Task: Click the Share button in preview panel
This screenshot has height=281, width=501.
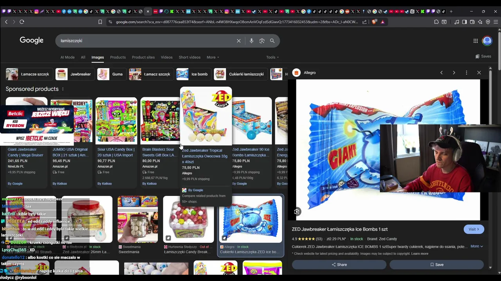Action: 339,265
